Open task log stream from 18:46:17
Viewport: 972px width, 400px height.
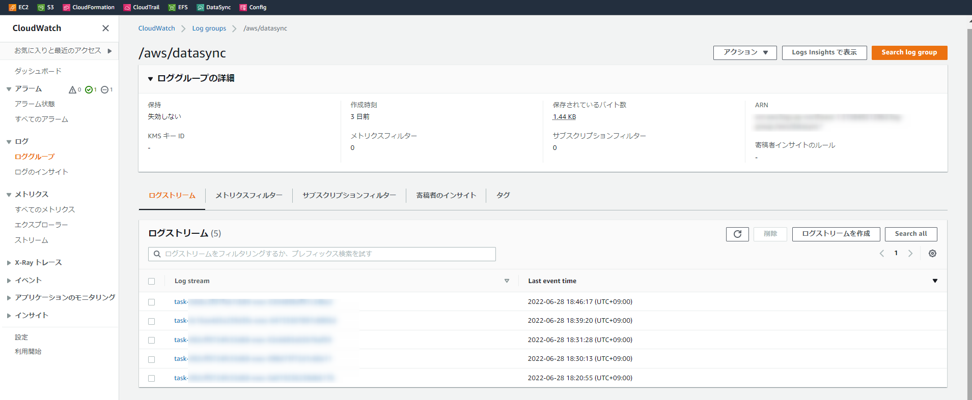253,302
